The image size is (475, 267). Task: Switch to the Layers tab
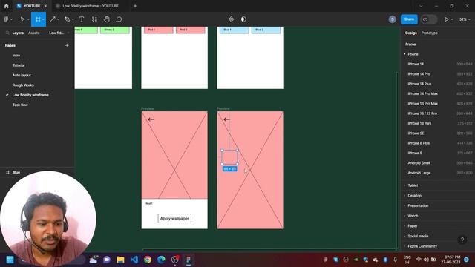click(18, 33)
